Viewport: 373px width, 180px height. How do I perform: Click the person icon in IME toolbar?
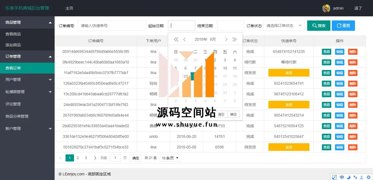[362, 177]
